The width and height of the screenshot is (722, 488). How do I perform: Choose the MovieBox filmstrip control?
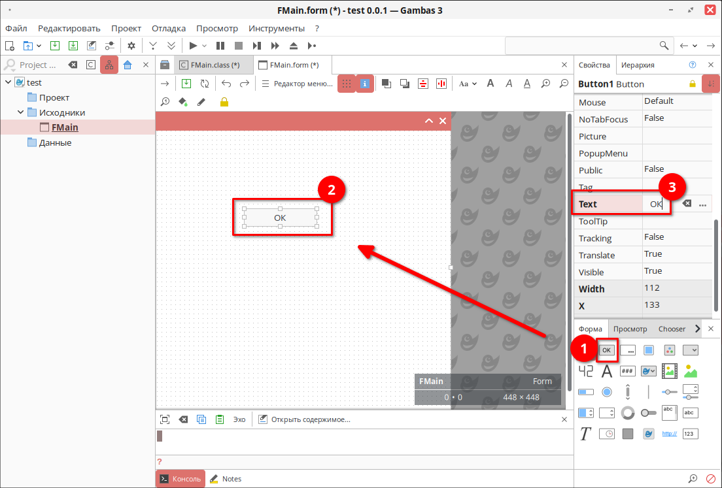(x=669, y=371)
